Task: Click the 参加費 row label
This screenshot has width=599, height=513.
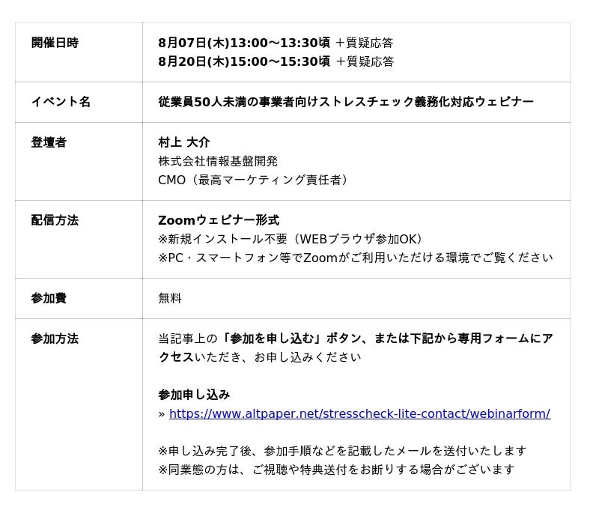Action: tap(49, 298)
